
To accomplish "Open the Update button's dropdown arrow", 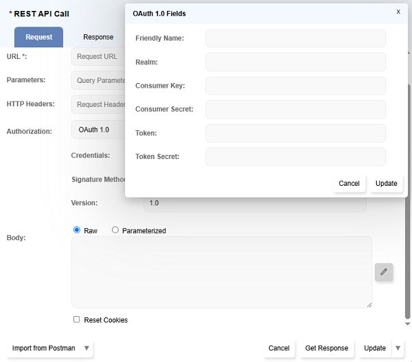I will (x=398, y=348).
